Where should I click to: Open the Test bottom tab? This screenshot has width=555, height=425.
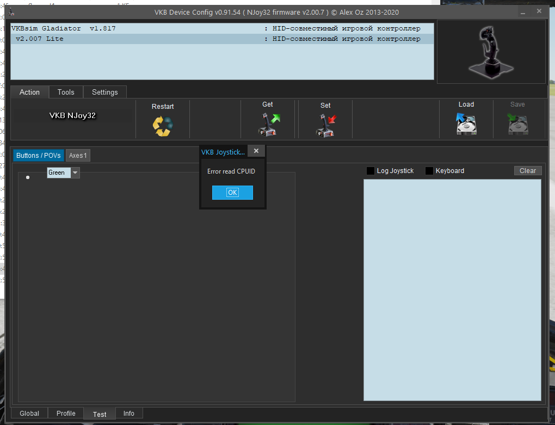[x=100, y=414]
